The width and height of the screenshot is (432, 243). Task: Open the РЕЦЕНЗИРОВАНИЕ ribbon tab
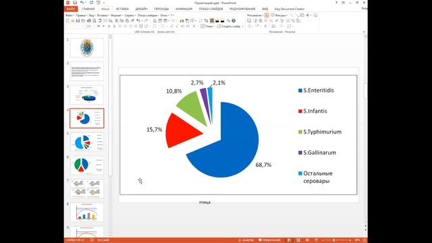(242, 9)
